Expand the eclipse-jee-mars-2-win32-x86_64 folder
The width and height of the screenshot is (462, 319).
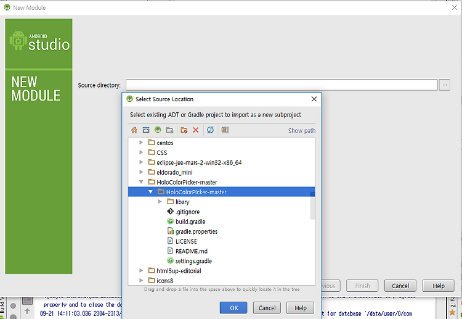coord(141,162)
